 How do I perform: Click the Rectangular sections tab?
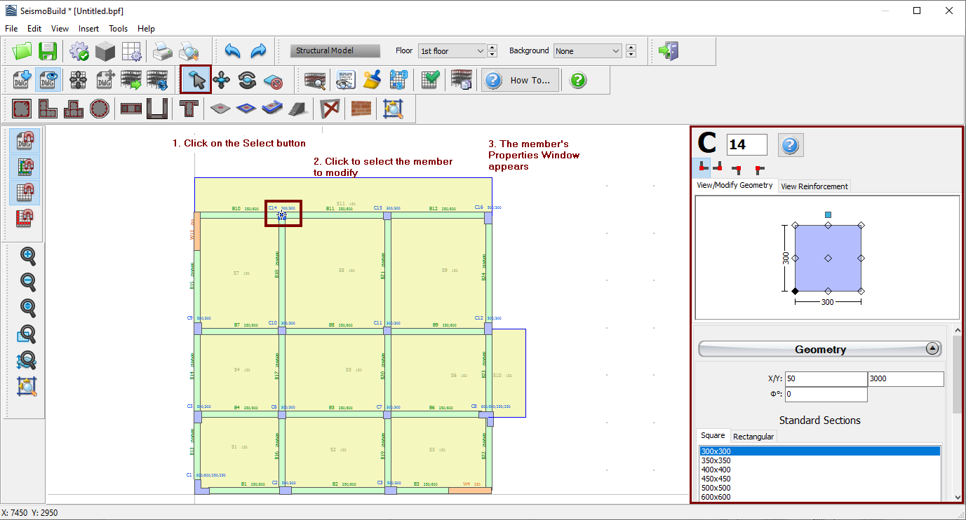pyautogui.click(x=753, y=437)
